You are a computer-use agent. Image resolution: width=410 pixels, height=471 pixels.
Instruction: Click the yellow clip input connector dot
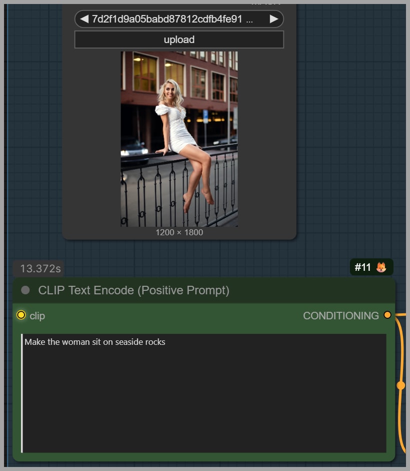click(x=21, y=315)
